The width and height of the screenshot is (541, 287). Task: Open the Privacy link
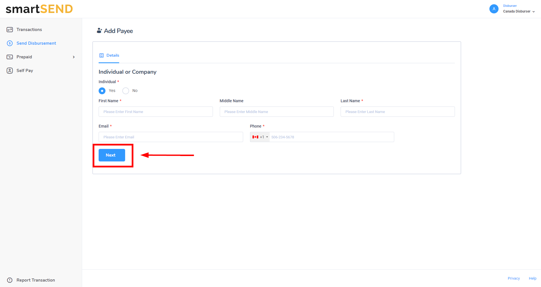514,278
